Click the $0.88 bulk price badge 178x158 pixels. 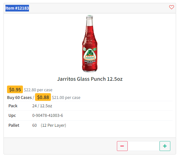click(x=43, y=97)
